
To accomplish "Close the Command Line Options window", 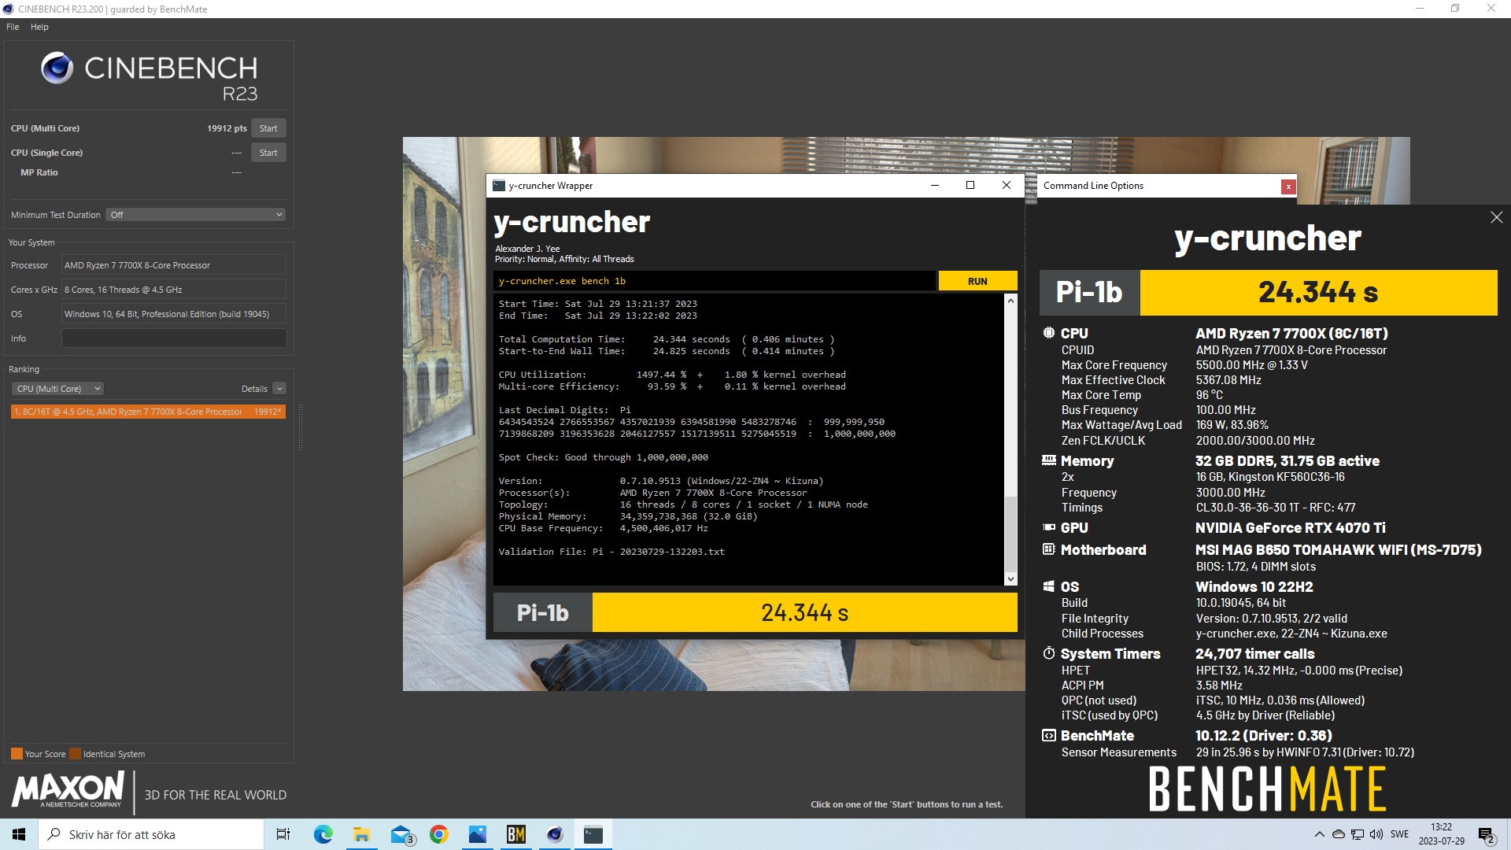I will coord(1288,187).
